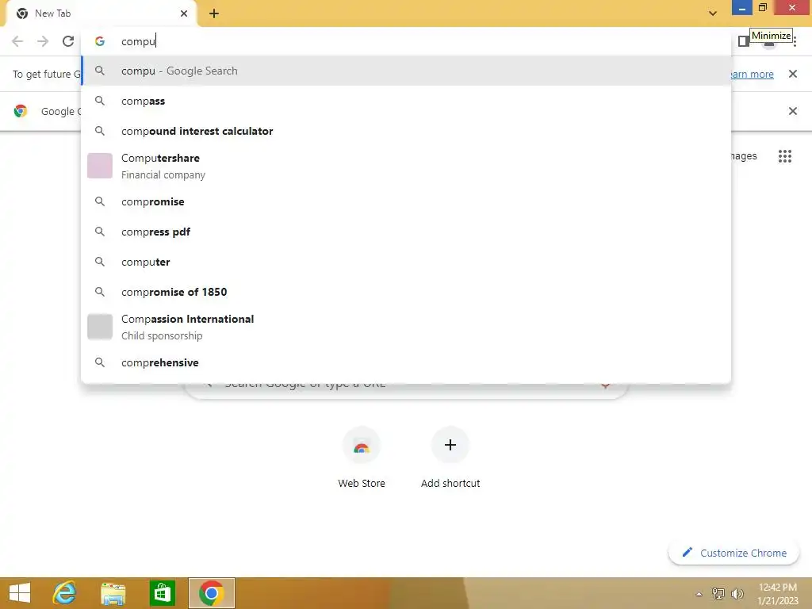Image resolution: width=812 pixels, height=609 pixels.
Task: Pick the Compassion International suggestion
Action: (406, 327)
